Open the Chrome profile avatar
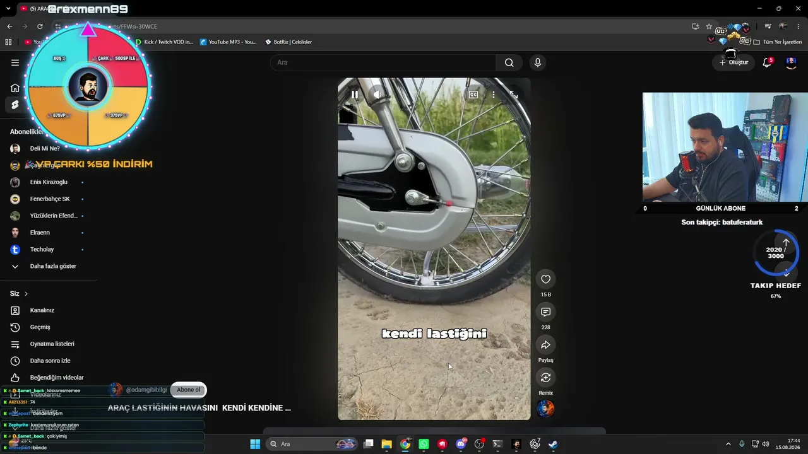Viewport: 808px width, 454px height. tap(783, 26)
